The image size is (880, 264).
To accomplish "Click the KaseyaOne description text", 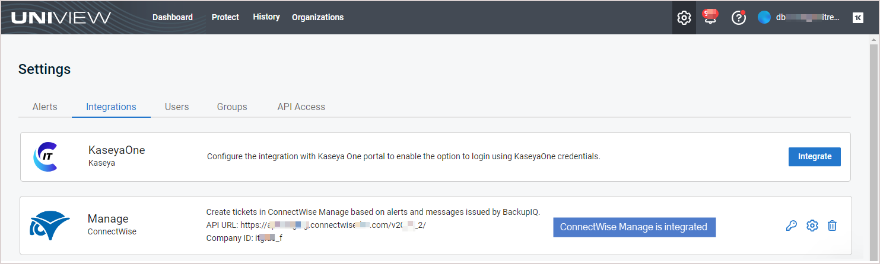I will [404, 157].
